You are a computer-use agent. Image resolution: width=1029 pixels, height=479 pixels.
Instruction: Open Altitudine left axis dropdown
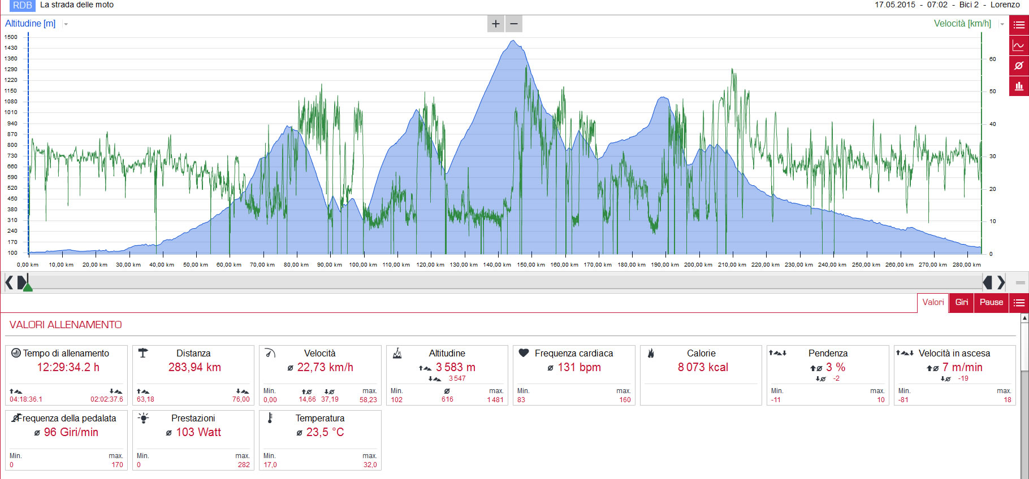click(x=66, y=24)
